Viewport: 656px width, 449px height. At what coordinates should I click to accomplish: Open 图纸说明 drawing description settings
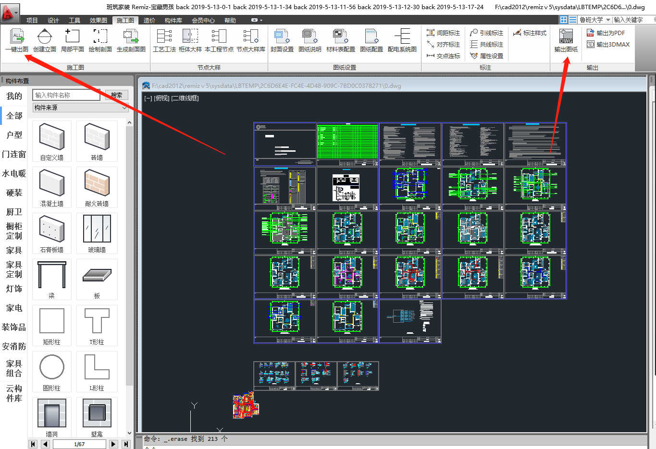tap(310, 40)
